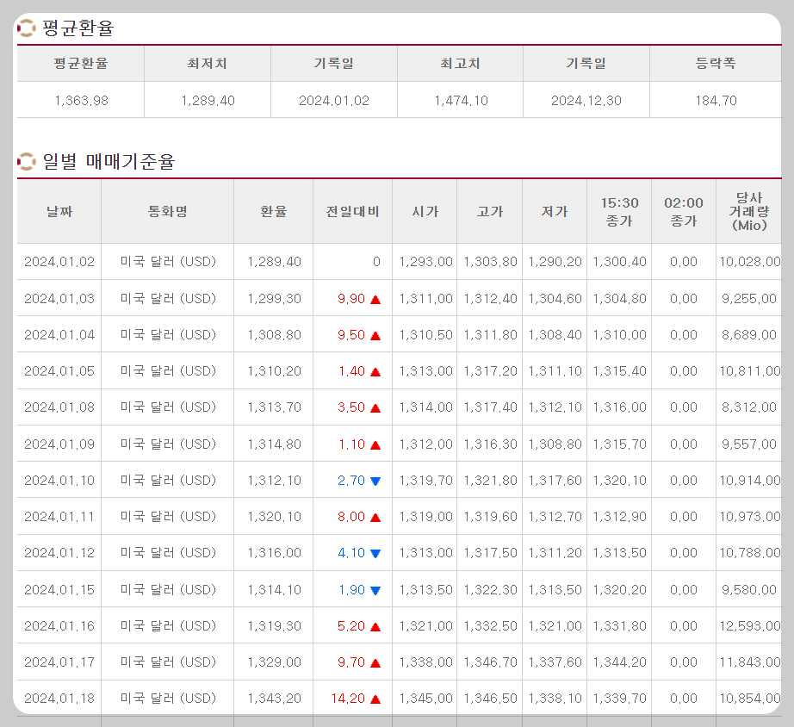
Task: Click the circular icon beside 일별 매매기준율 heading
Action: [x=27, y=162]
